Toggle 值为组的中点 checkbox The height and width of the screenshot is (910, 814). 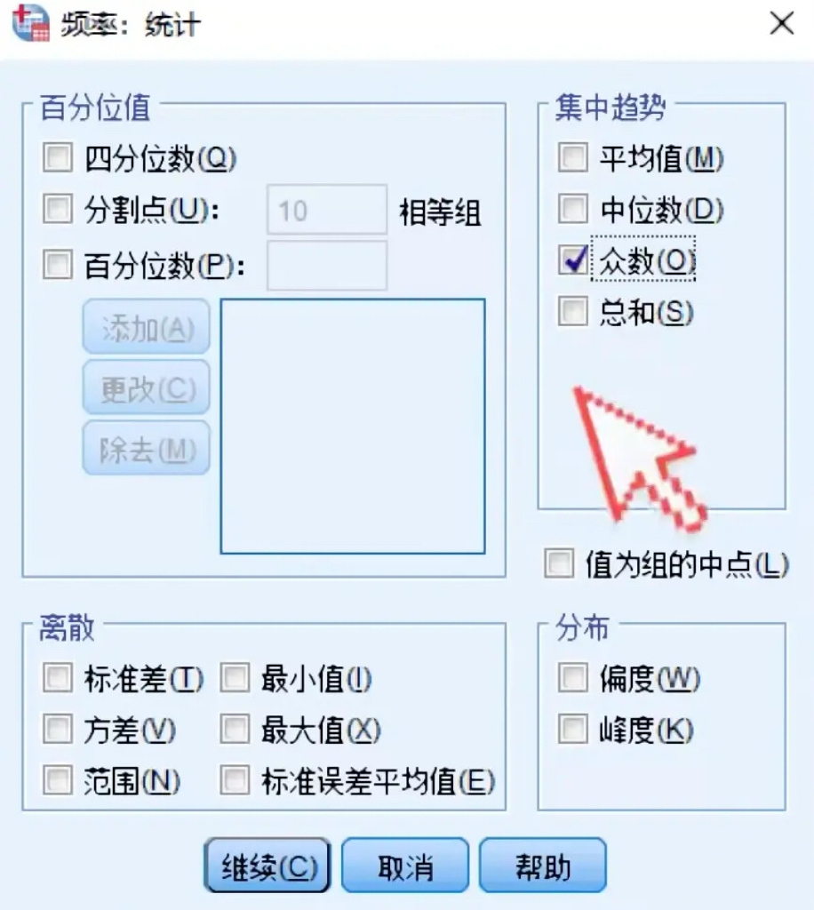(x=559, y=563)
